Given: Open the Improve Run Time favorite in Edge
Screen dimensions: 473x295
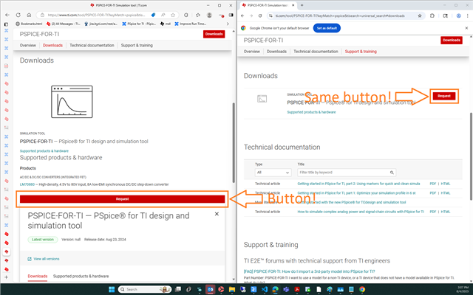Looking at the screenshot, I should coord(191,24).
